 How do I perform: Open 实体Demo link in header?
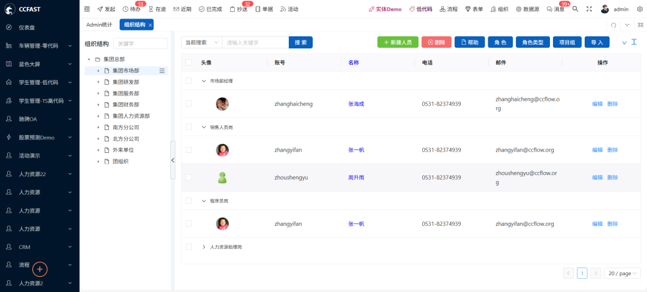pyautogui.click(x=385, y=9)
